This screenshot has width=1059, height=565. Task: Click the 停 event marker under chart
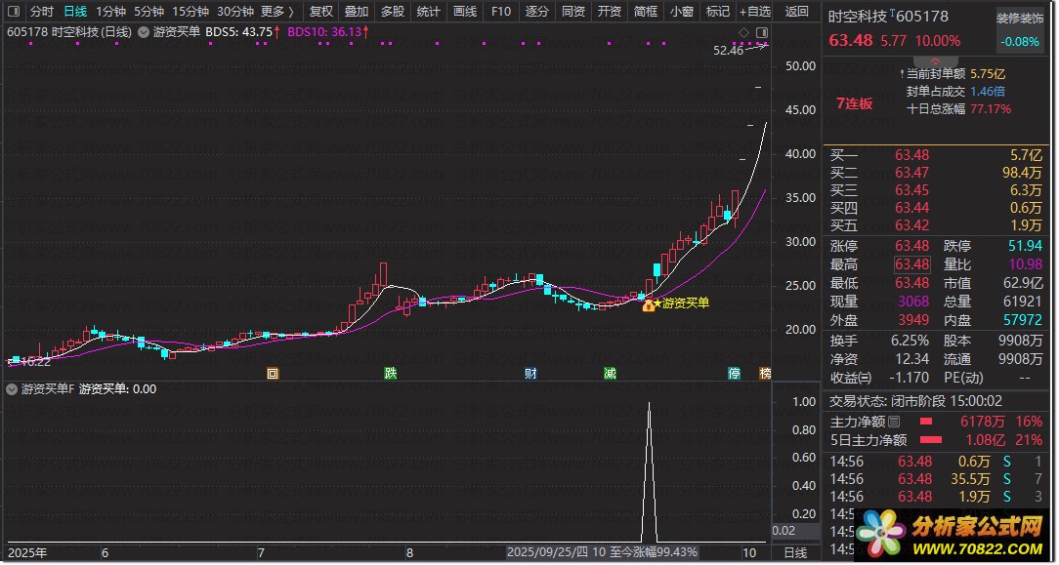[734, 373]
